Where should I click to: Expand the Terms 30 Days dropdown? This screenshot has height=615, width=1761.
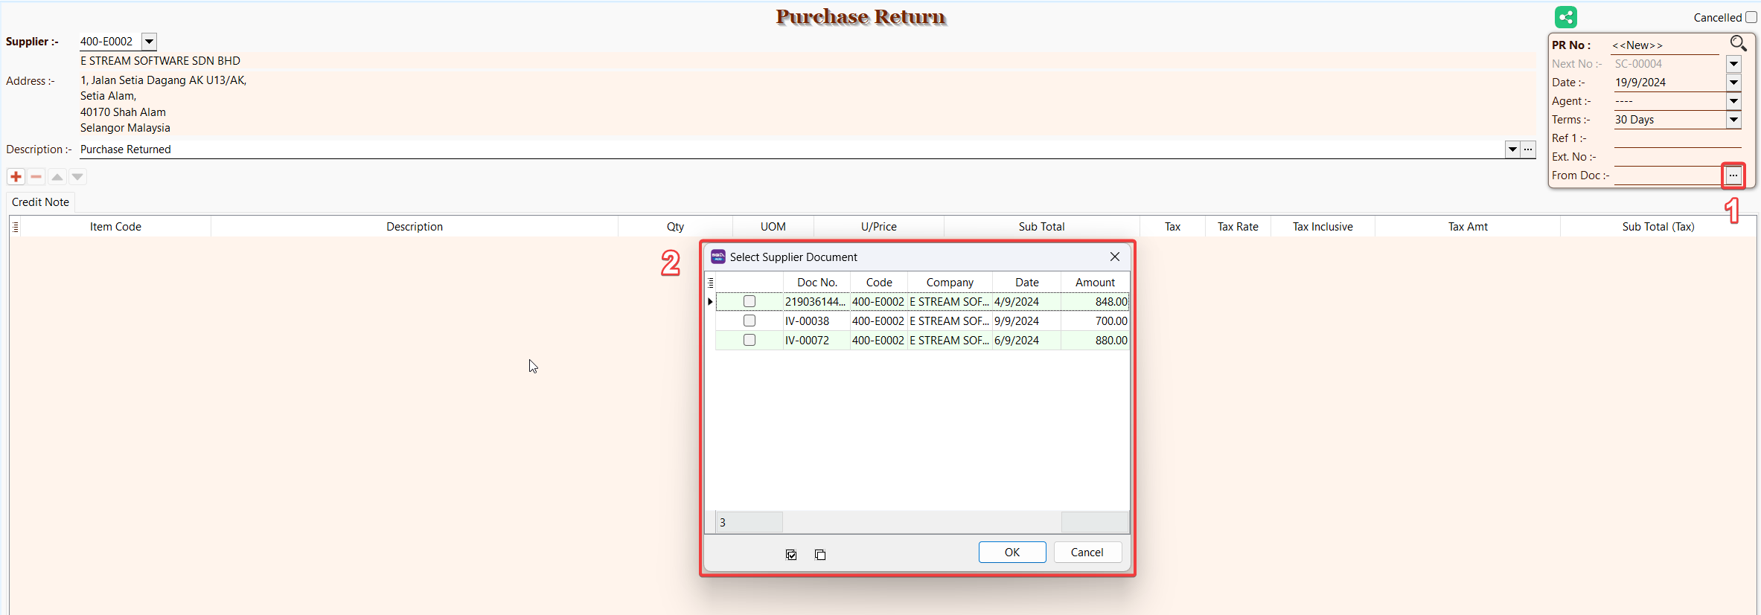click(1733, 120)
